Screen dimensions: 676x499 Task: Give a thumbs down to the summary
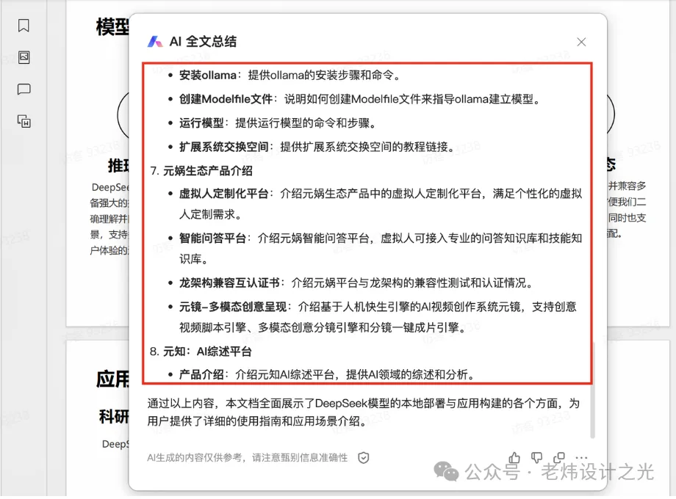pyautogui.click(x=536, y=457)
